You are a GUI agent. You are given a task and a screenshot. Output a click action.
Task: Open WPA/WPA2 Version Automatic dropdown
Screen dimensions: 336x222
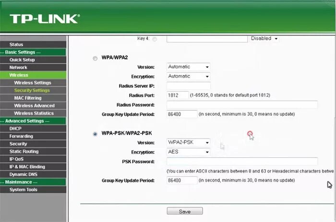tap(188, 67)
